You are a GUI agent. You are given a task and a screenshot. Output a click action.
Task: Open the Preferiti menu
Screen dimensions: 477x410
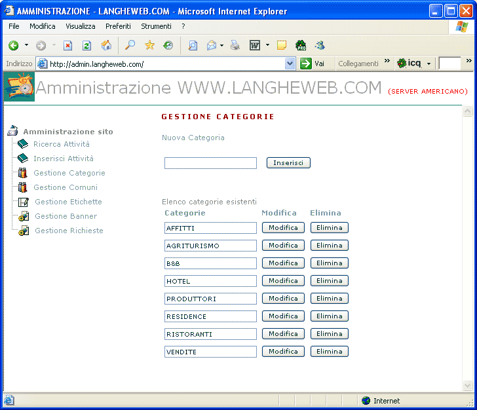[x=118, y=26]
